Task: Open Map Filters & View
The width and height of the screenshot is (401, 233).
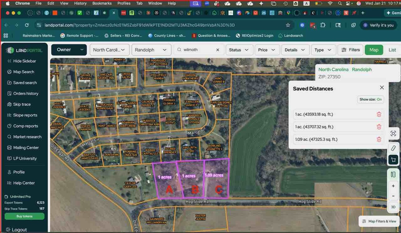Action: click(x=379, y=221)
